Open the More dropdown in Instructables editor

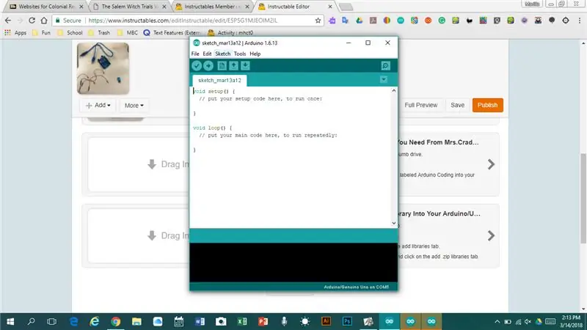134,106
